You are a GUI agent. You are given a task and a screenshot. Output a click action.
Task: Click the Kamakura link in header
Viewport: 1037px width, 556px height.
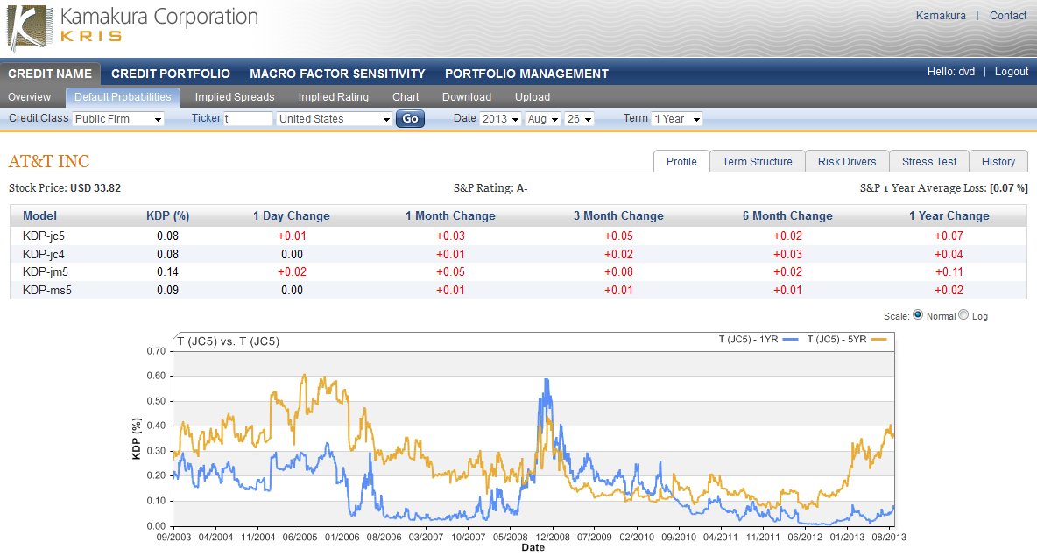[941, 15]
